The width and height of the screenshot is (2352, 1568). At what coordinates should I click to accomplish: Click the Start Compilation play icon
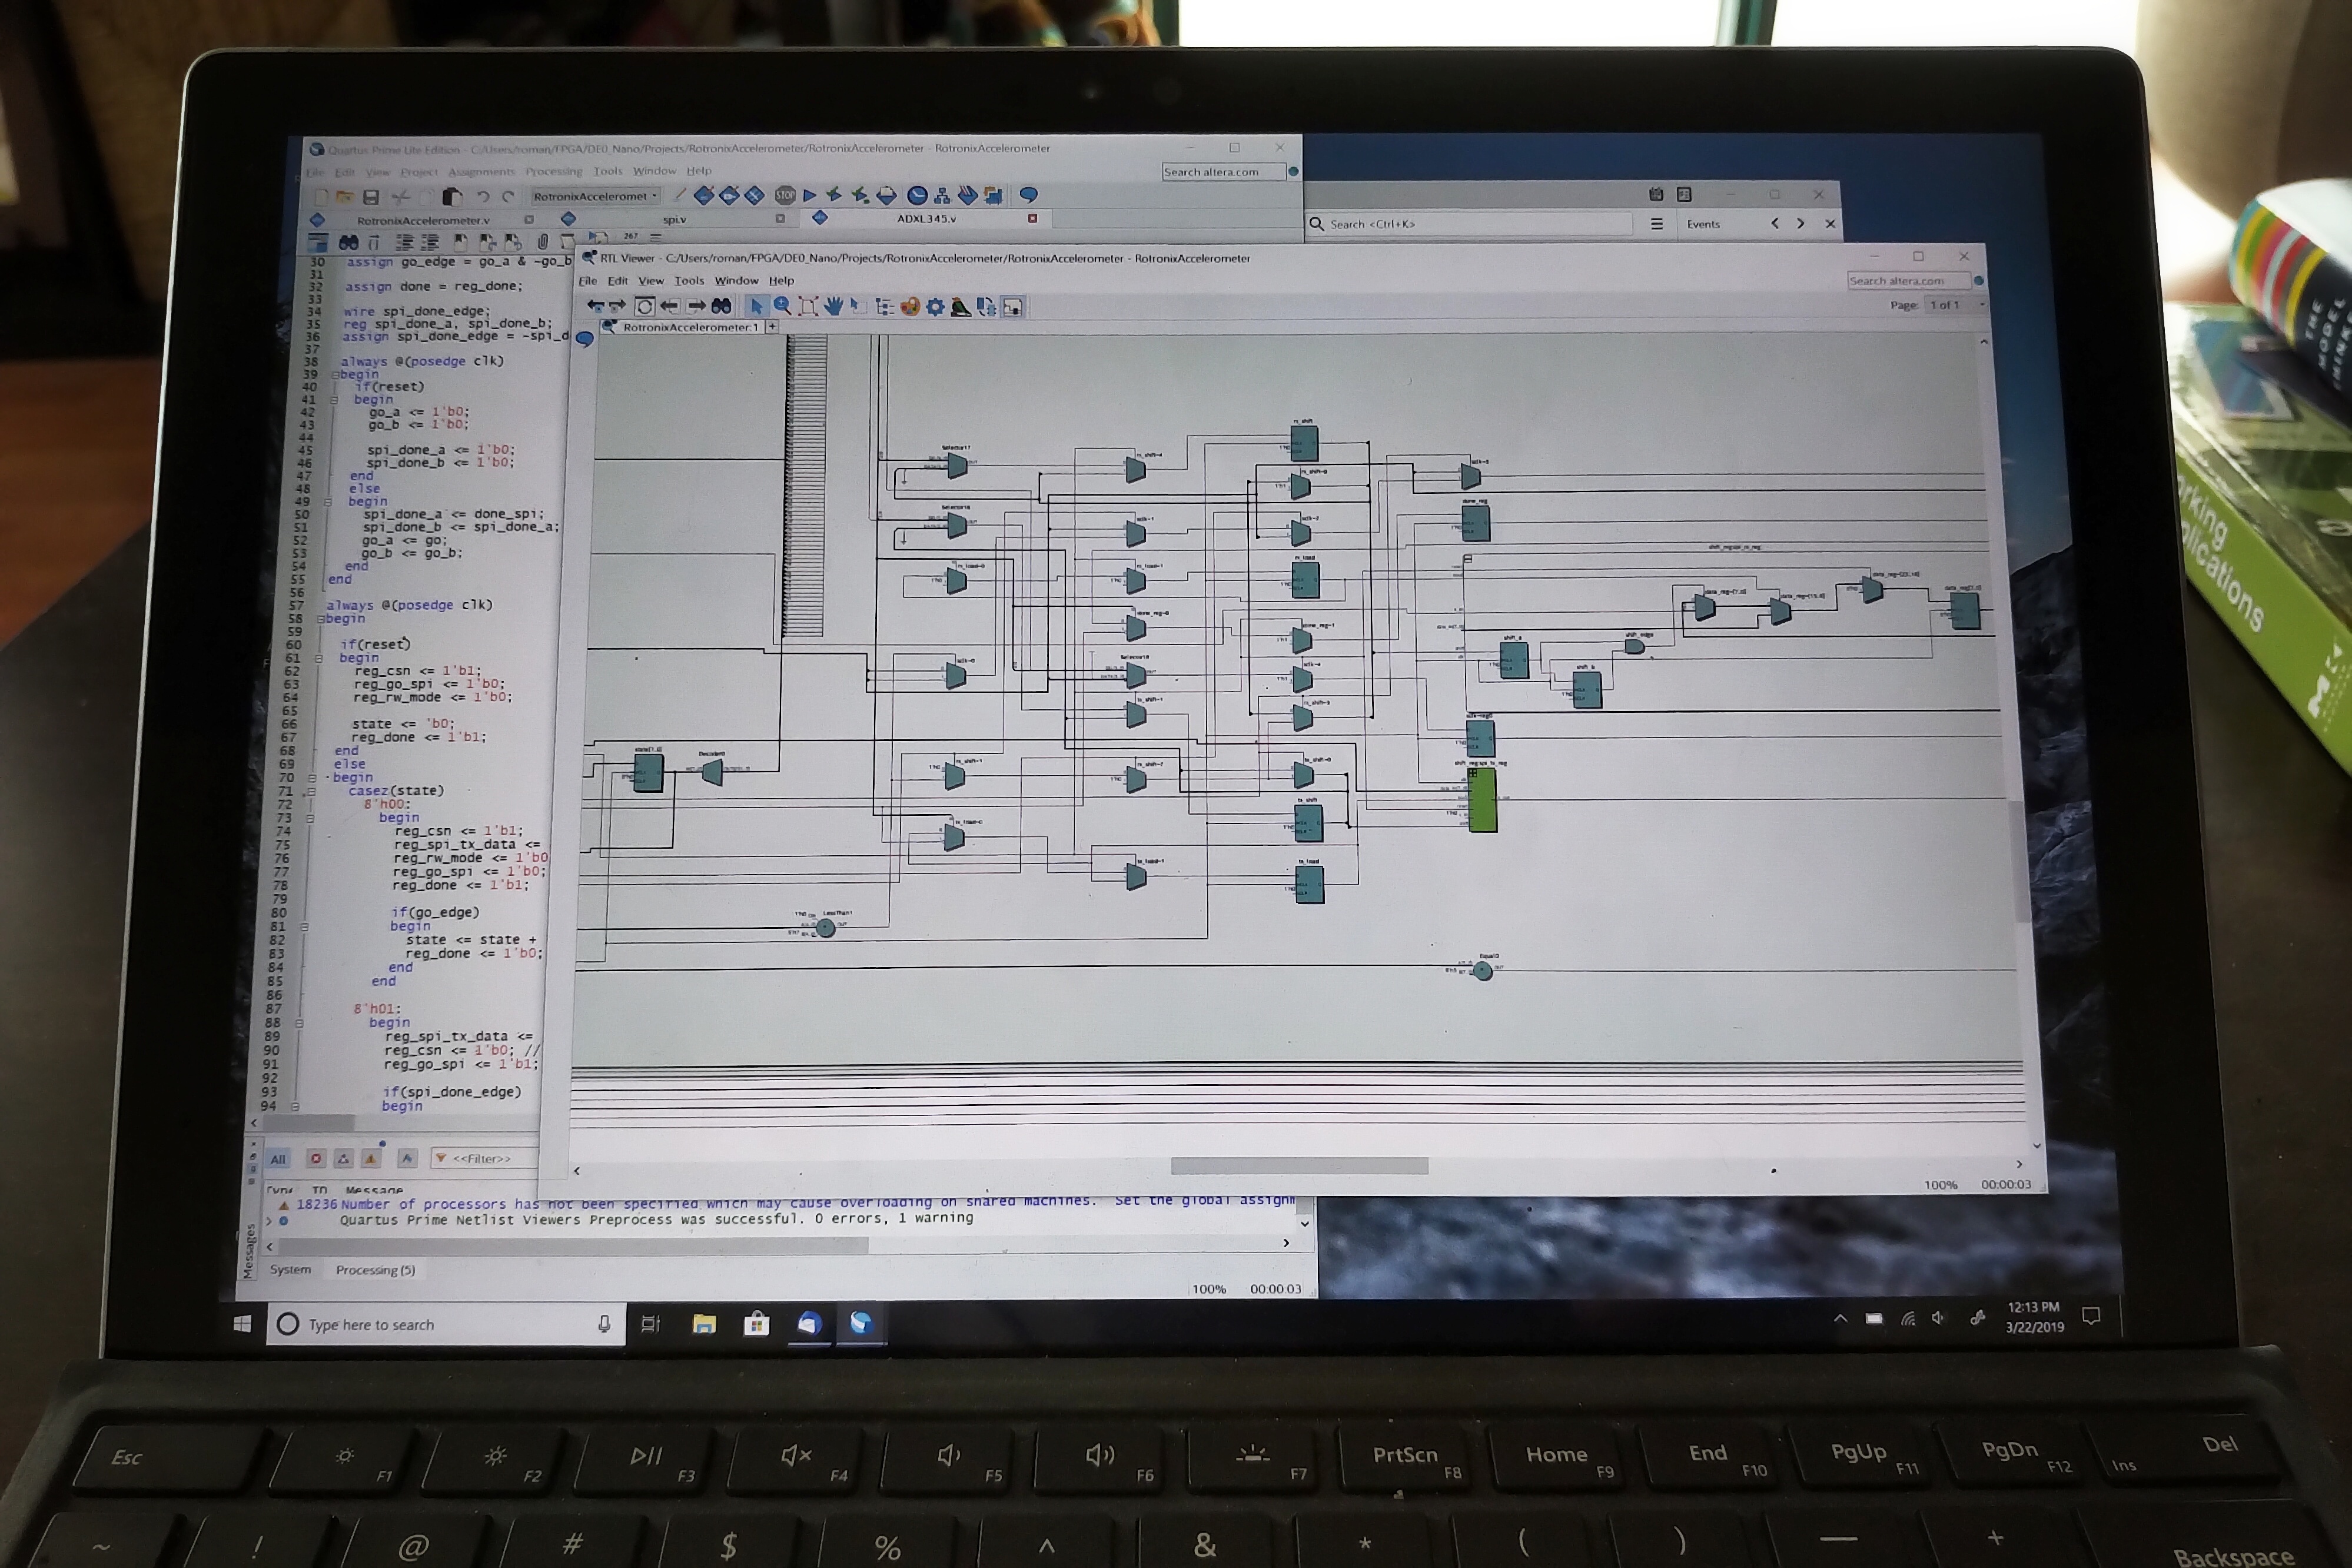(810, 195)
